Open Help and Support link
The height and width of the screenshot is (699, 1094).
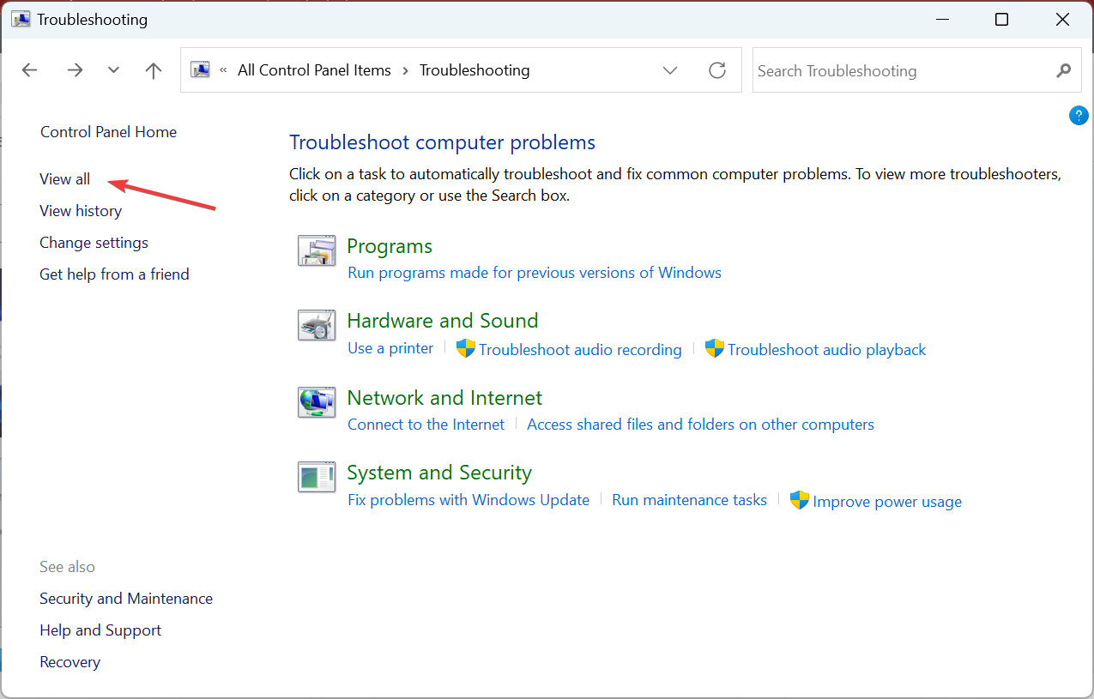pos(100,630)
